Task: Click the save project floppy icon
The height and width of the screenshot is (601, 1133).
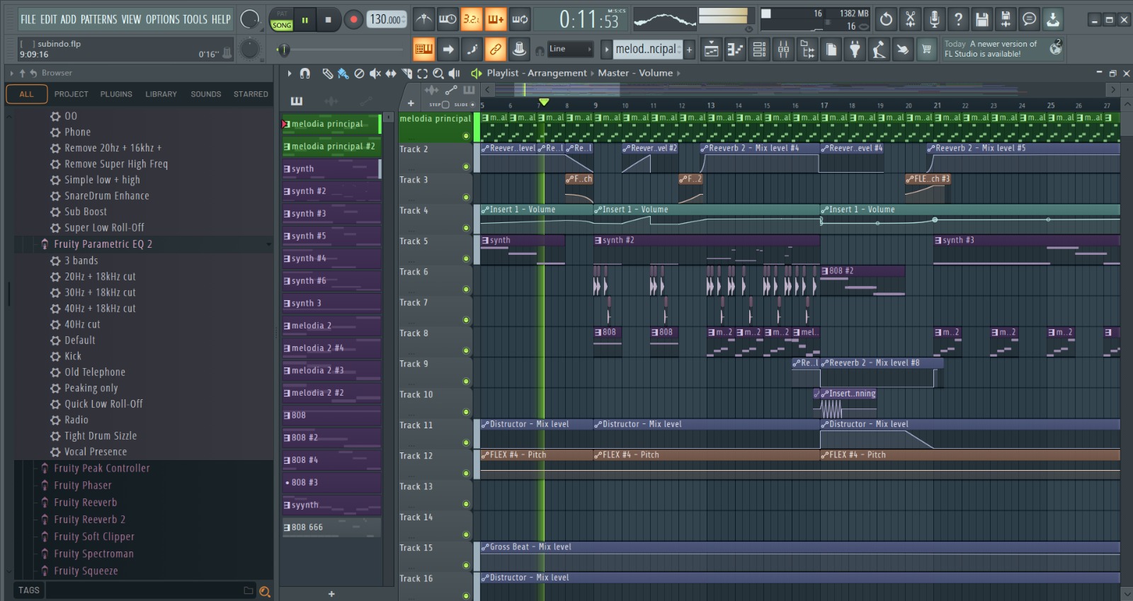Action: click(981, 20)
